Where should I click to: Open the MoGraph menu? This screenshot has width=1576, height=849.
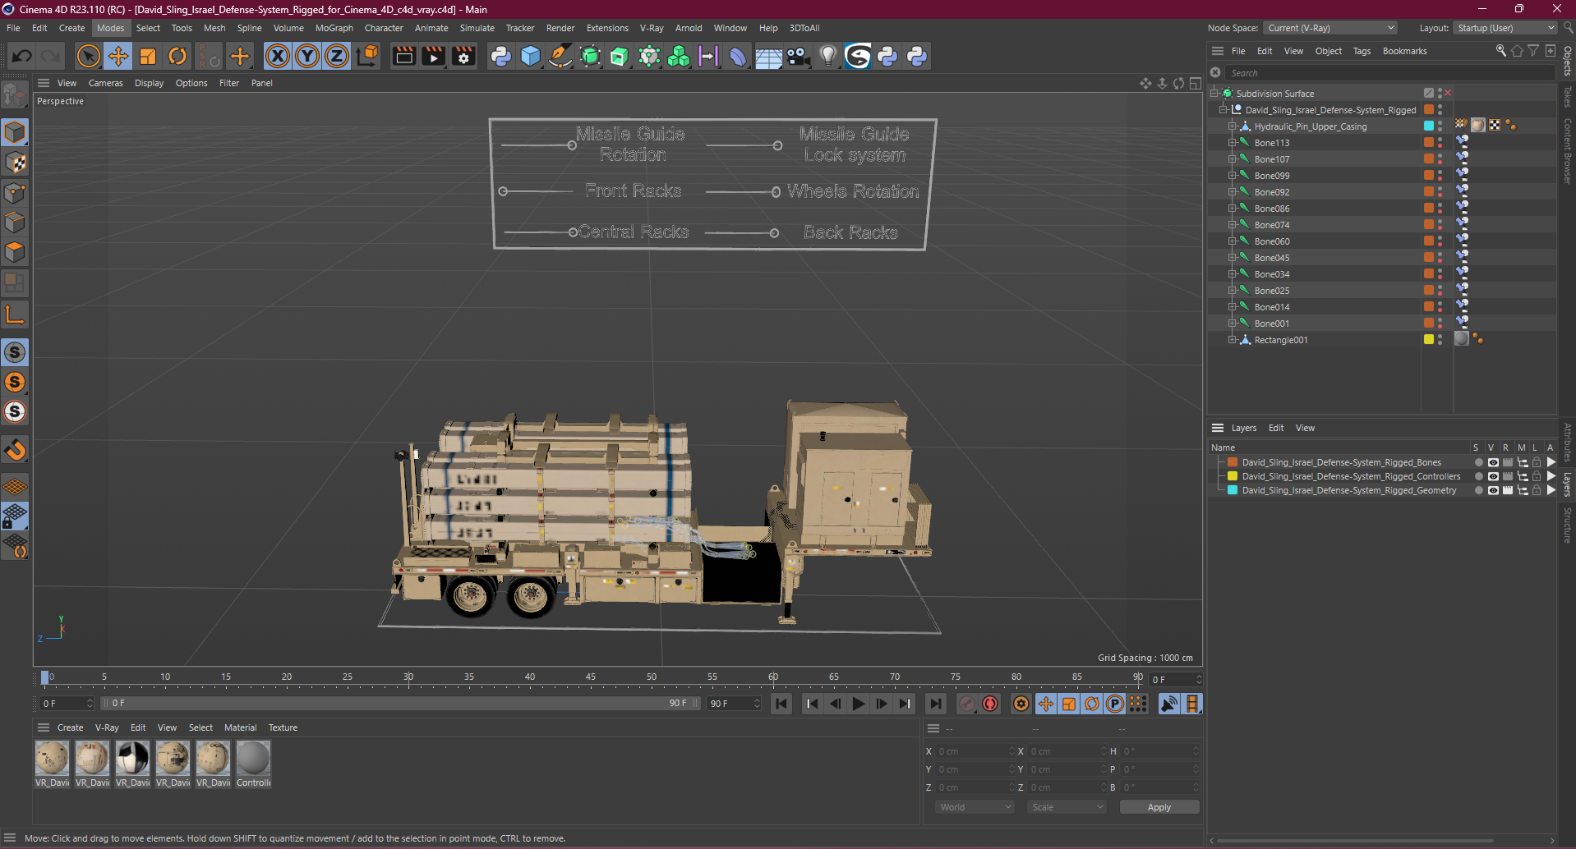point(334,28)
